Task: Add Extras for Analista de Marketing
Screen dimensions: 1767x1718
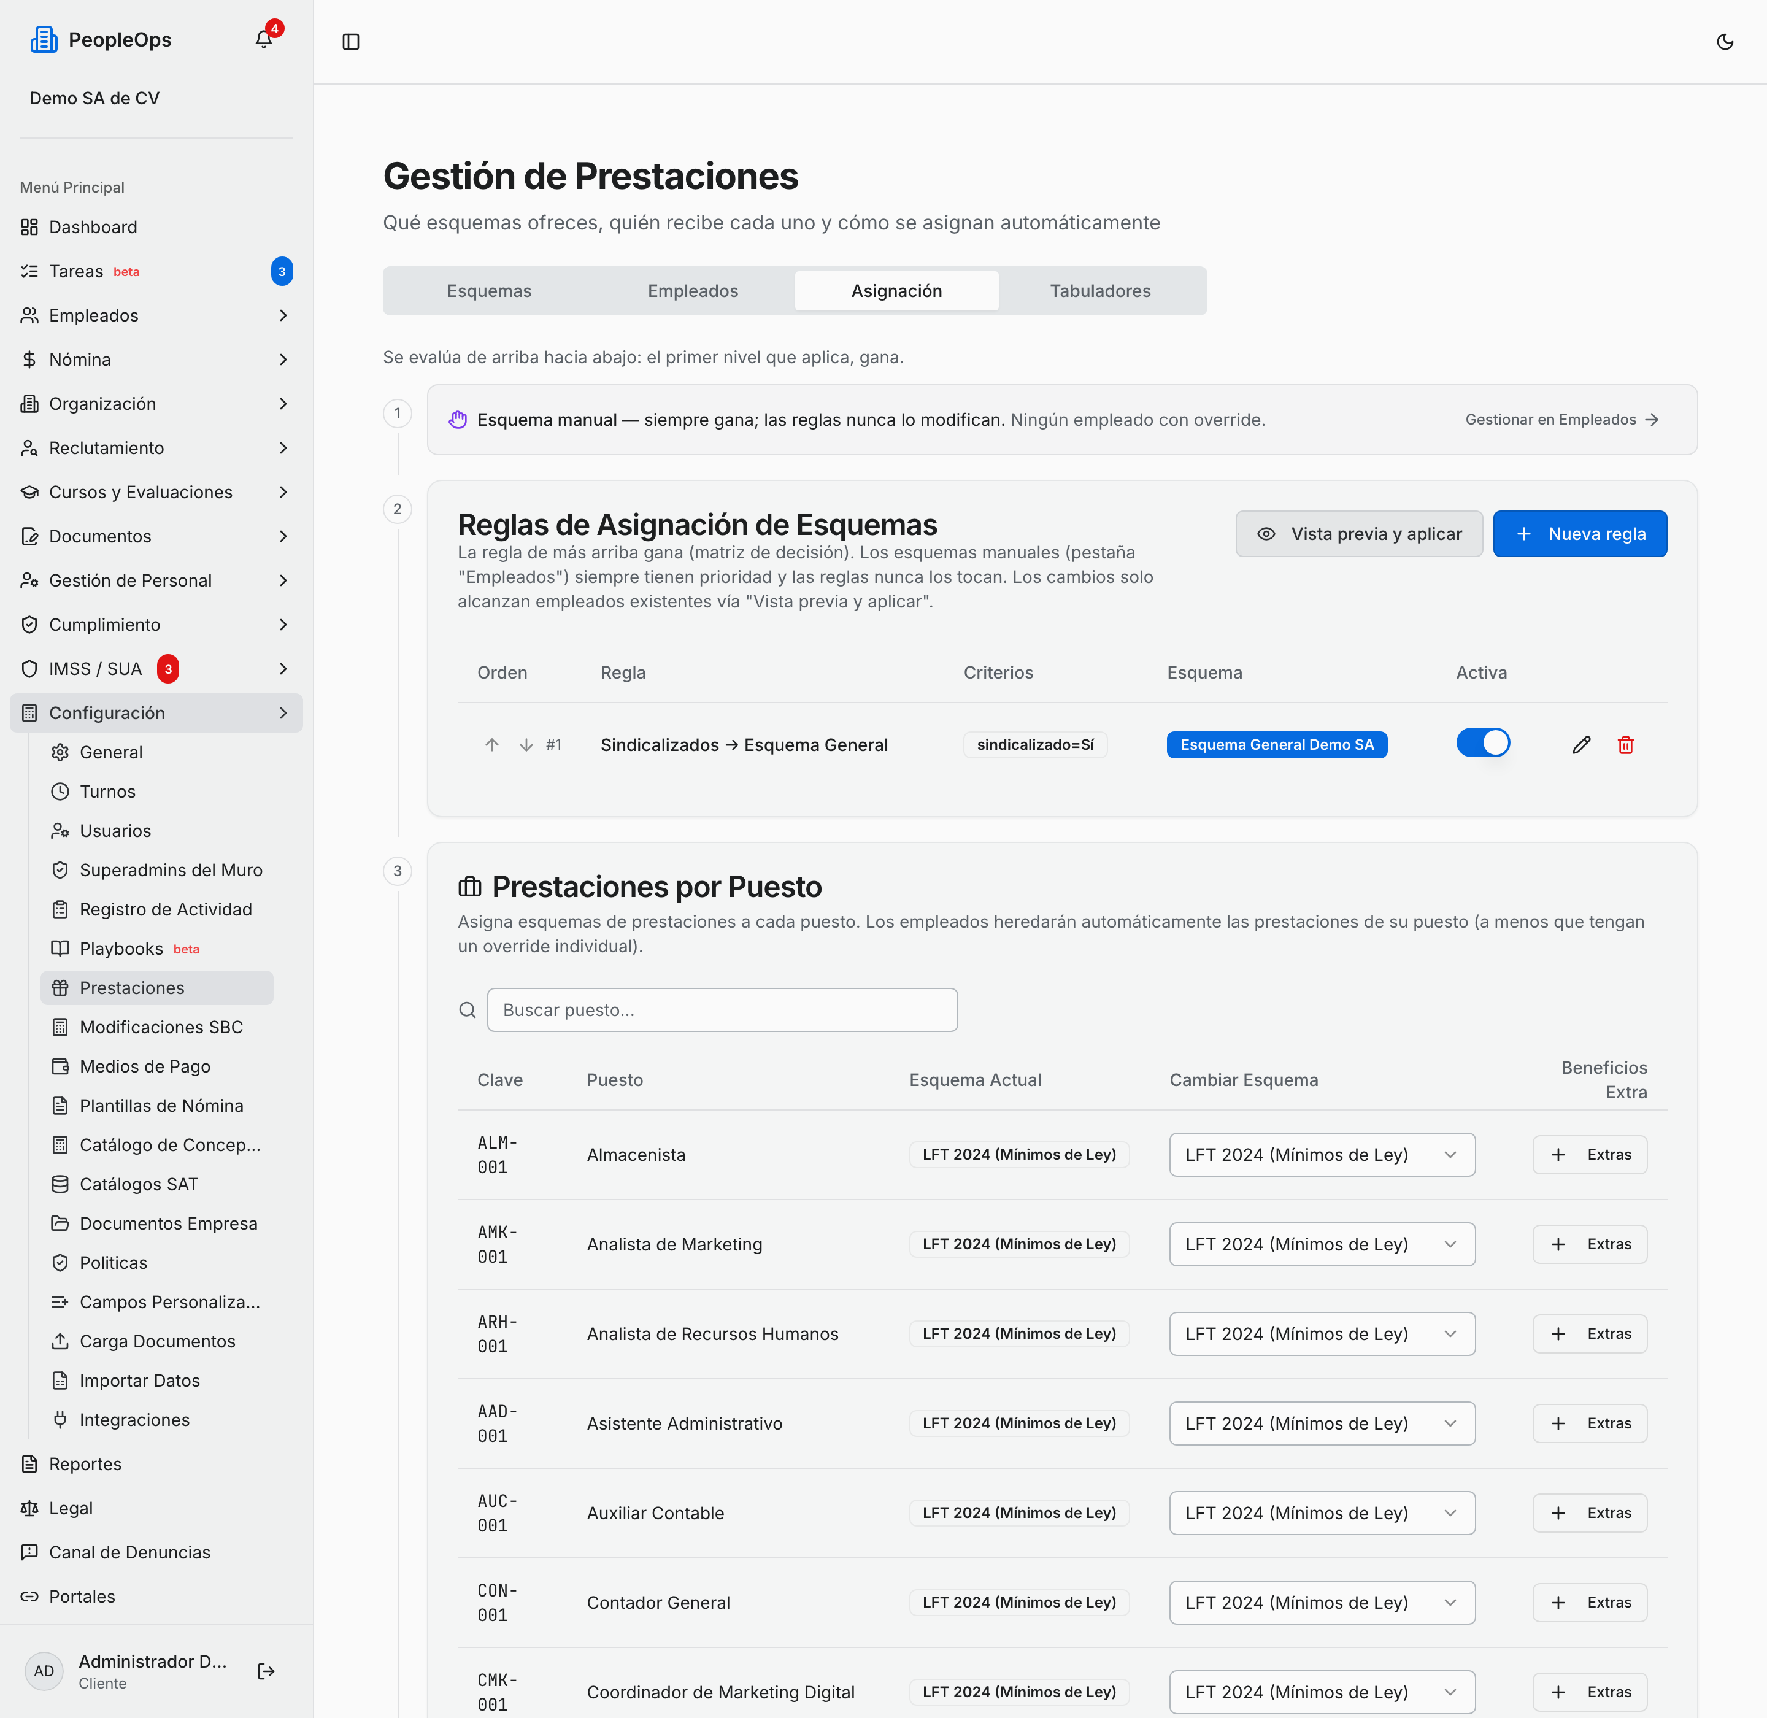Action: (x=1589, y=1244)
